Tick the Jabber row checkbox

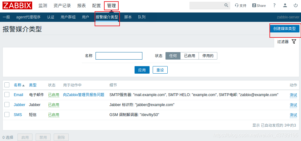coord(7,105)
